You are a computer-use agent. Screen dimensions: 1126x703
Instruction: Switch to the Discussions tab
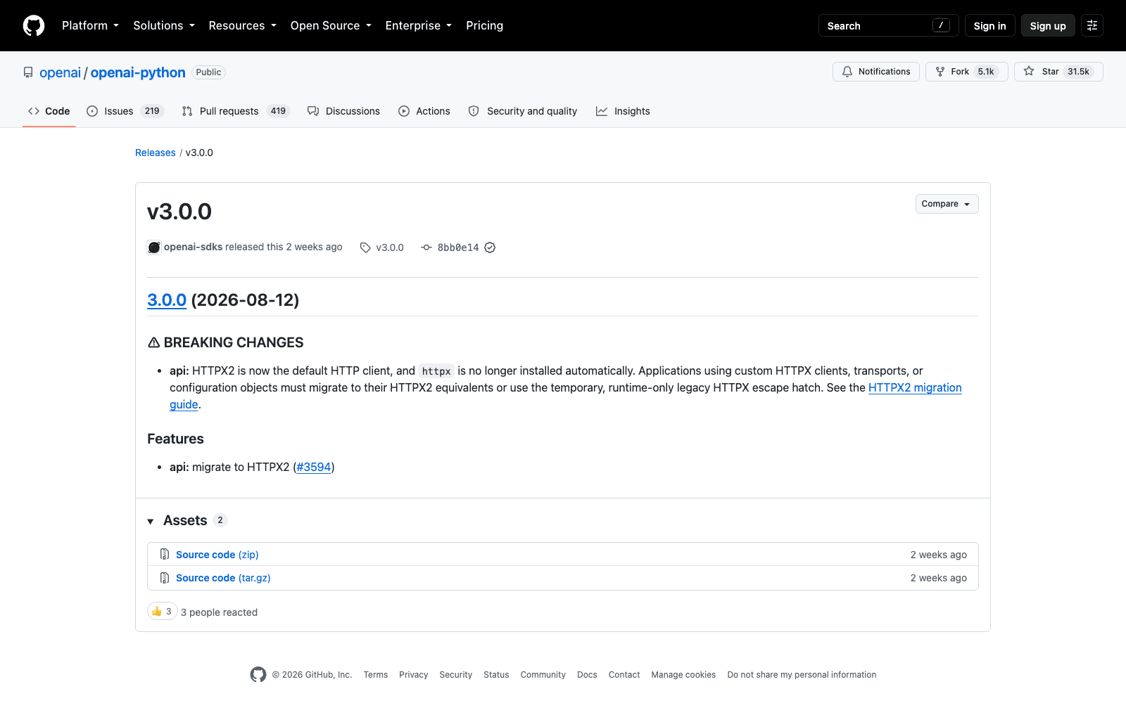pyautogui.click(x=343, y=111)
